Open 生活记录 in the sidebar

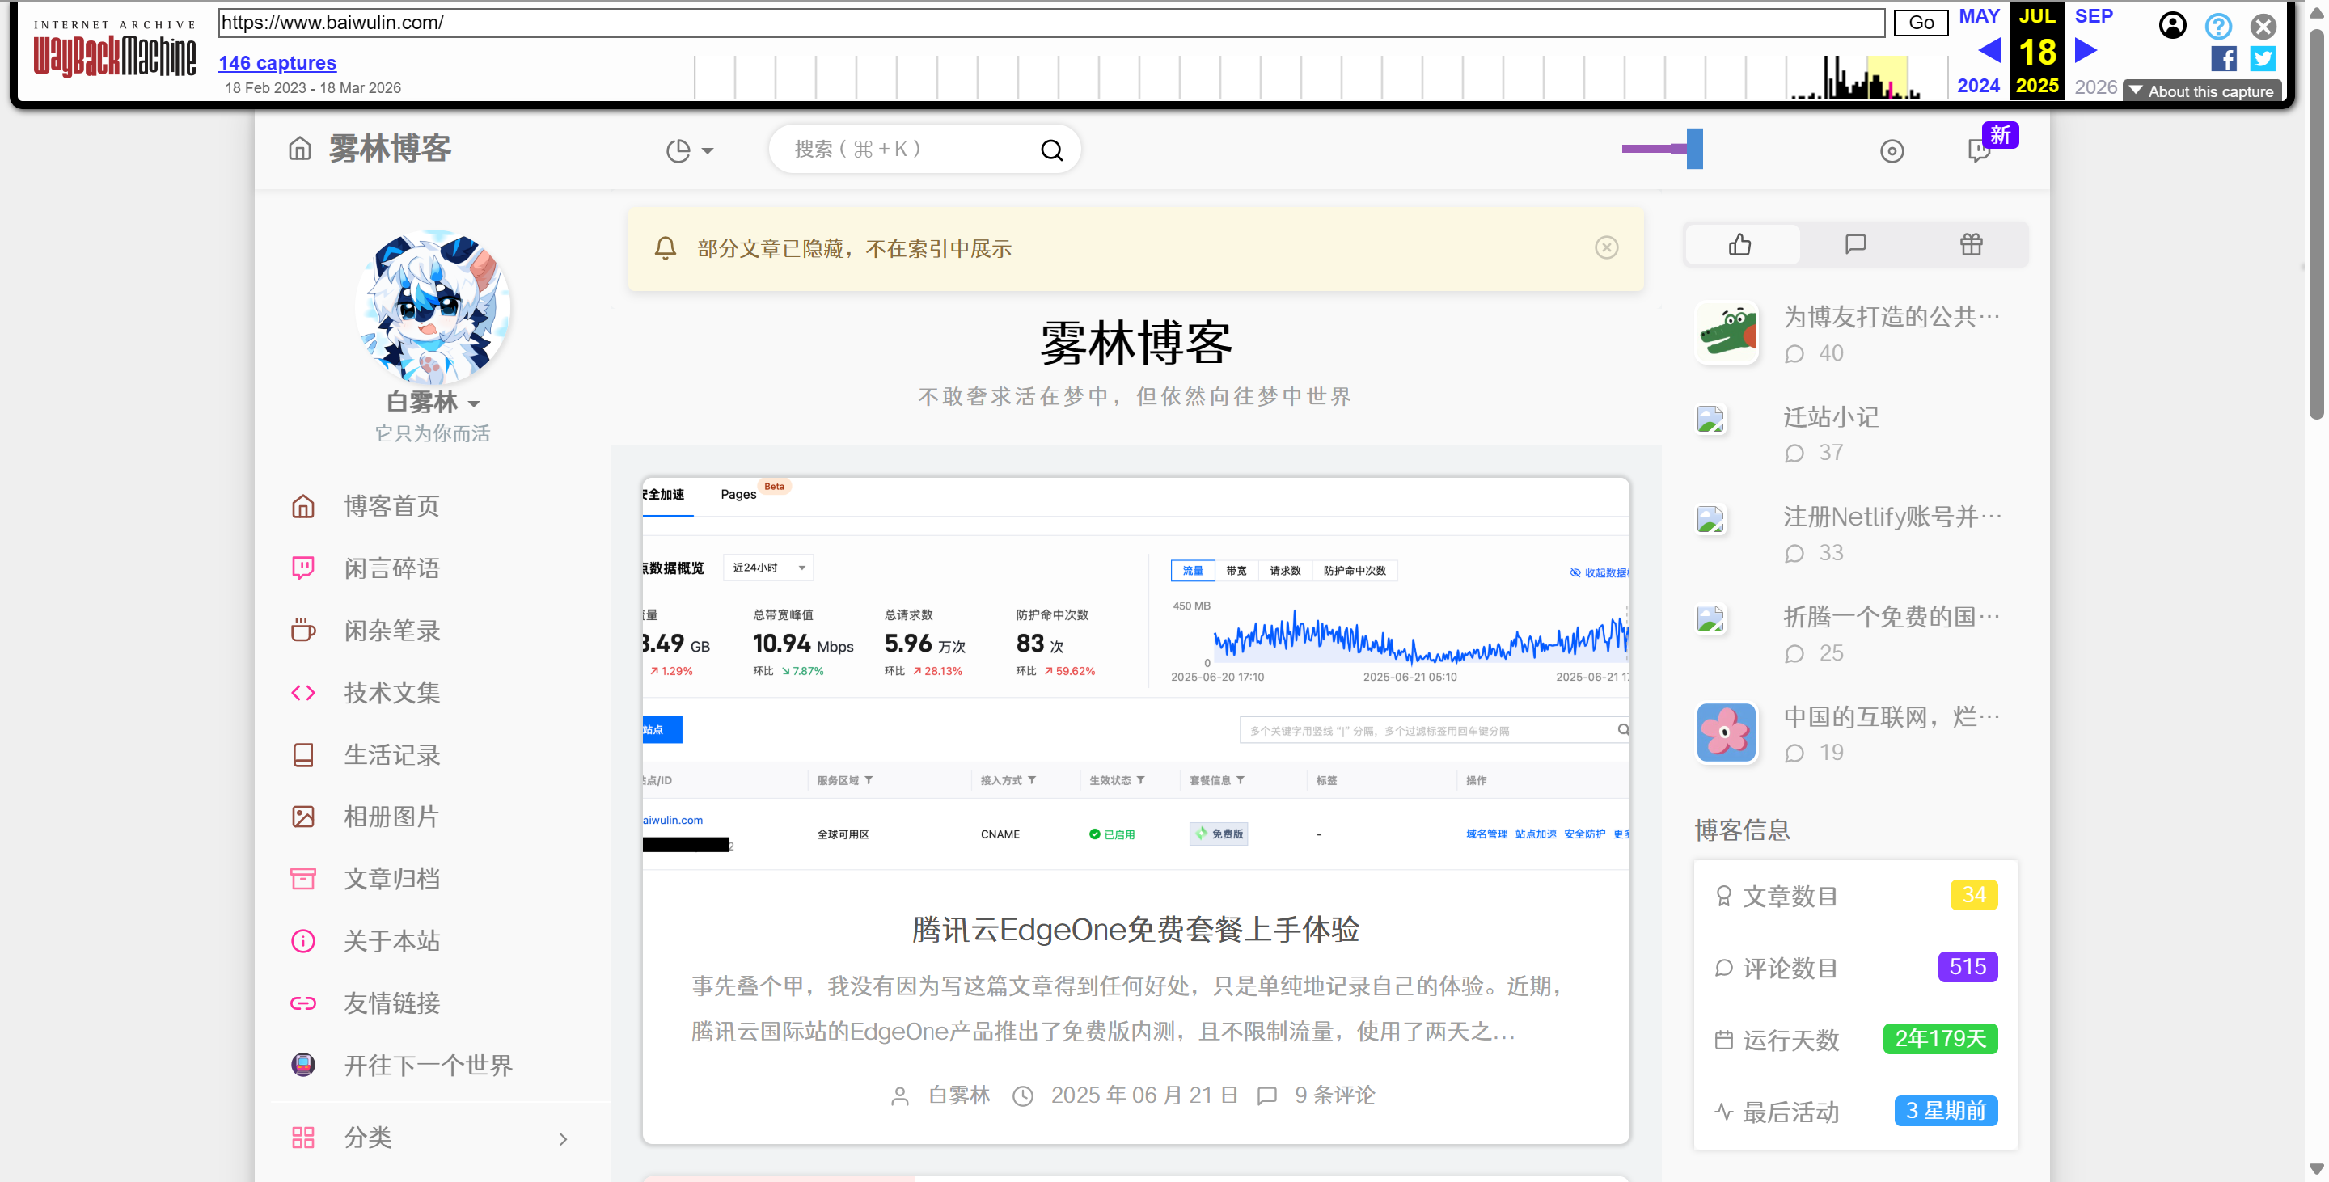[x=391, y=754]
